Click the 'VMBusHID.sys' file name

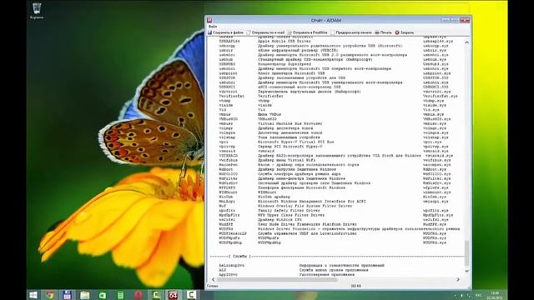(x=437, y=119)
